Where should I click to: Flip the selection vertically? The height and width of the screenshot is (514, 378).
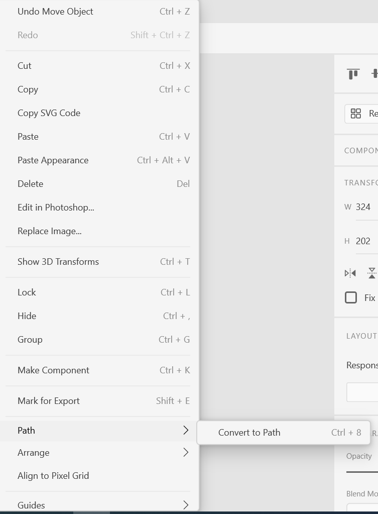click(x=371, y=273)
